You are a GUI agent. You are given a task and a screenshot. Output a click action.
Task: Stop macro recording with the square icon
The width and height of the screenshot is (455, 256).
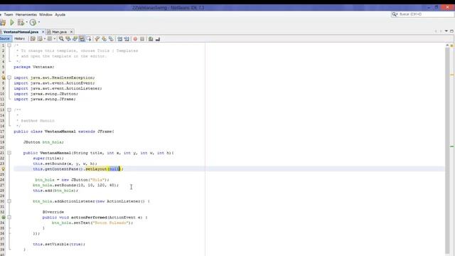pyautogui.click(x=142, y=39)
